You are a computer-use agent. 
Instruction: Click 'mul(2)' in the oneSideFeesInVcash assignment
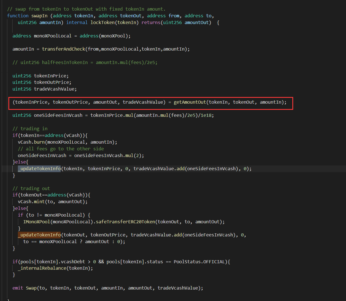(x=133, y=155)
